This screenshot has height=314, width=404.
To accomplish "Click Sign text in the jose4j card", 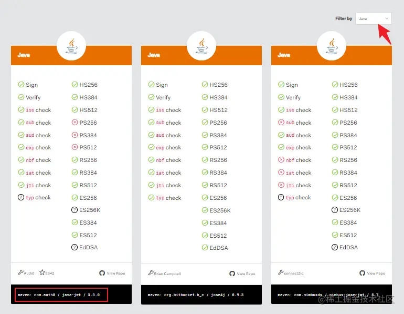I will coord(162,85).
